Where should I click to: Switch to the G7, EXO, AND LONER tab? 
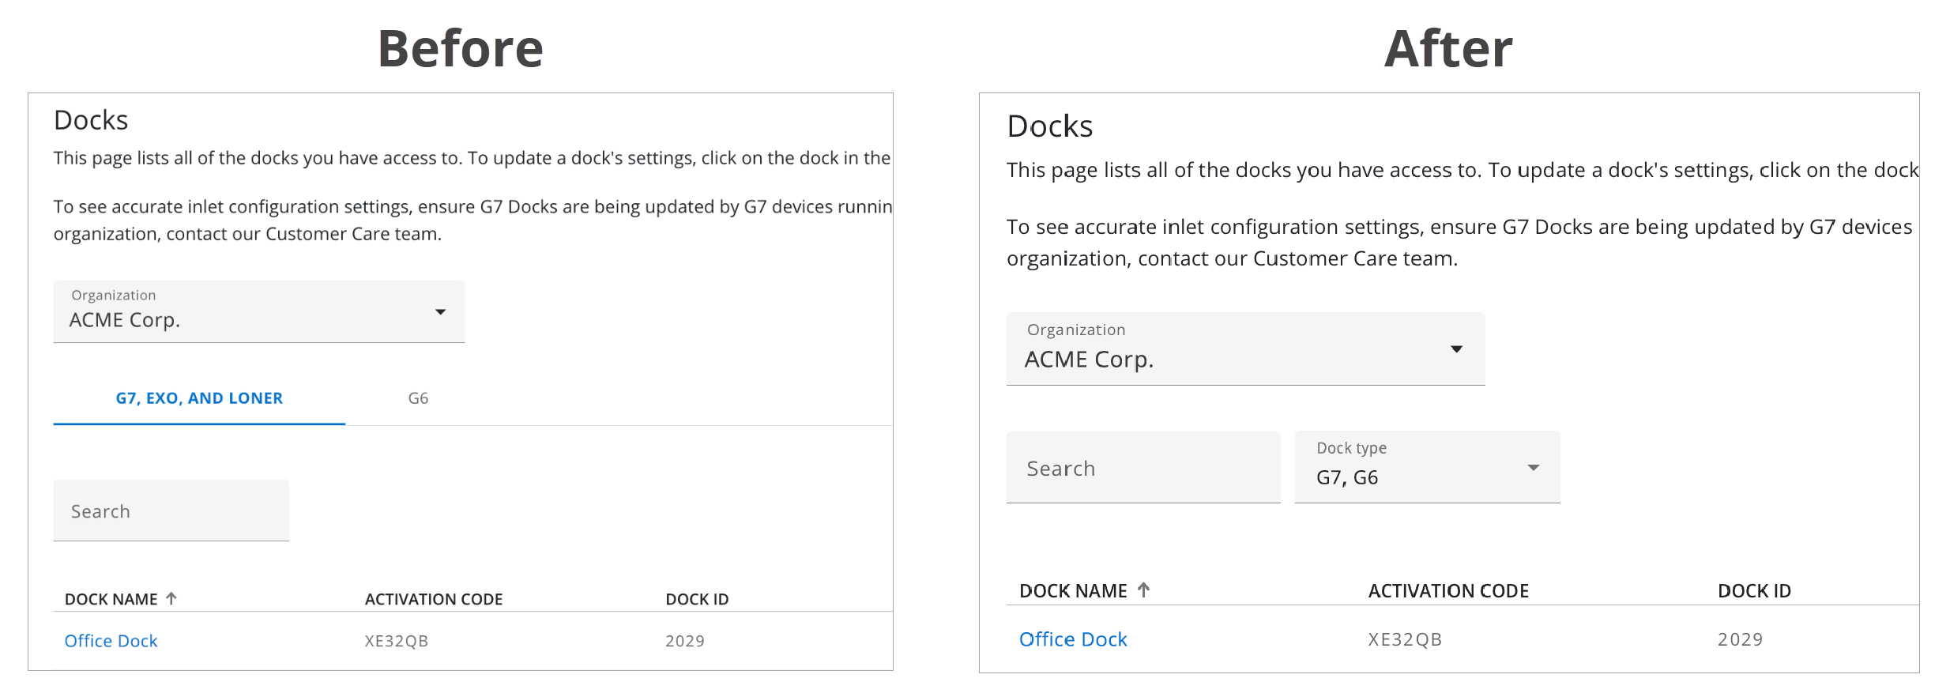click(x=199, y=398)
